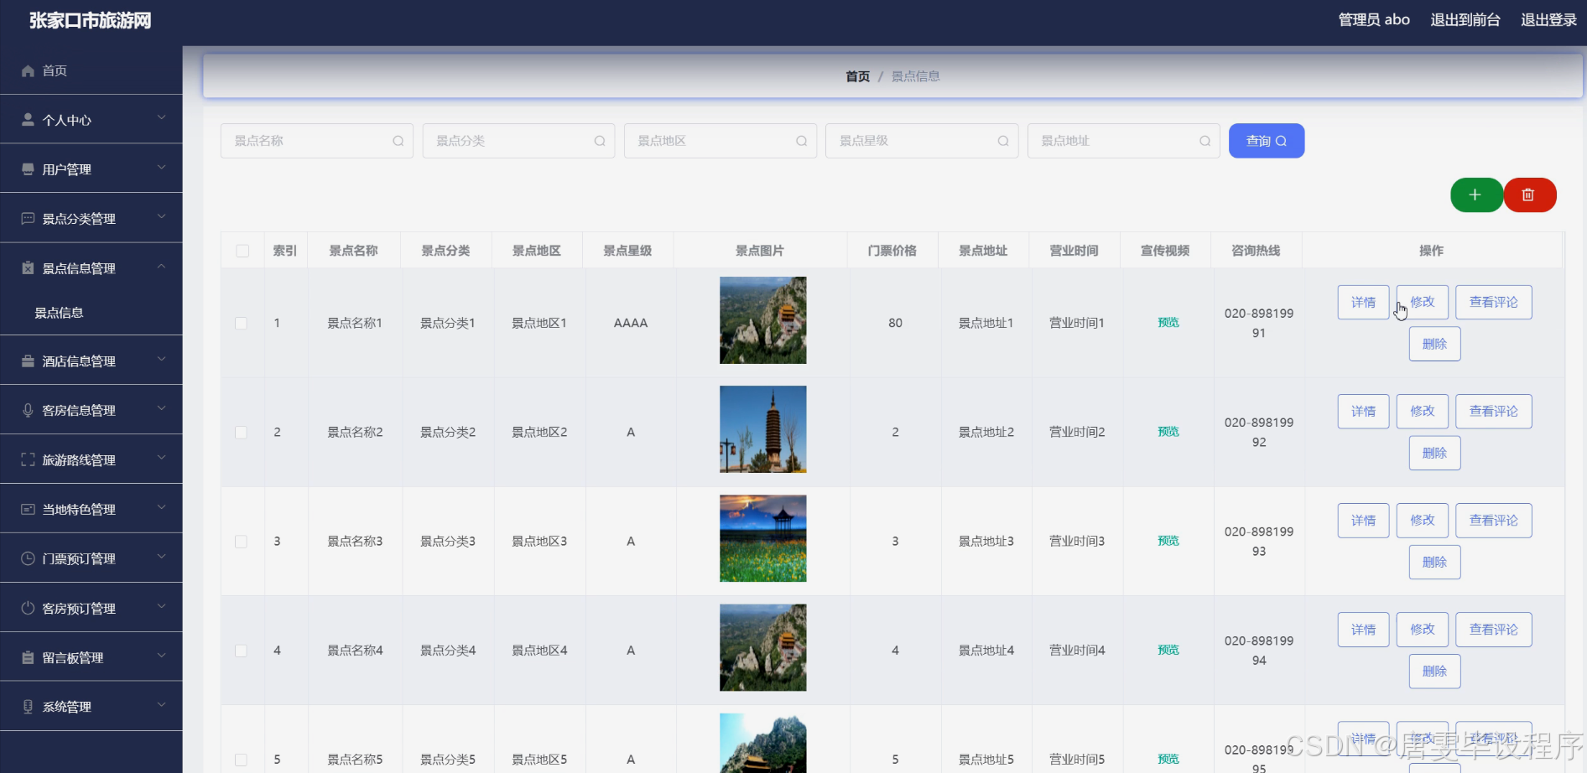Open the pavilion thumbnail for 景点名称3
Image resolution: width=1587 pixels, height=773 pixels.
point(762,538)
